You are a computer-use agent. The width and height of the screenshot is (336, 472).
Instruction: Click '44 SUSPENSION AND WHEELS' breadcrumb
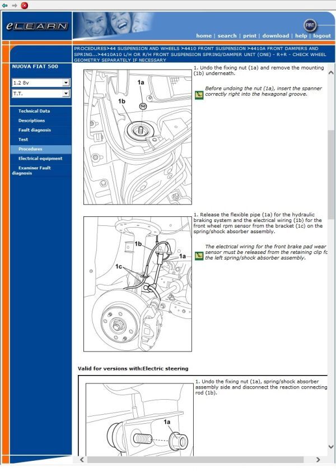144,48
